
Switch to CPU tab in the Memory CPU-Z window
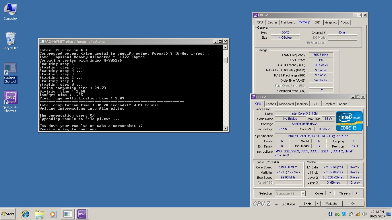(260, 22)
